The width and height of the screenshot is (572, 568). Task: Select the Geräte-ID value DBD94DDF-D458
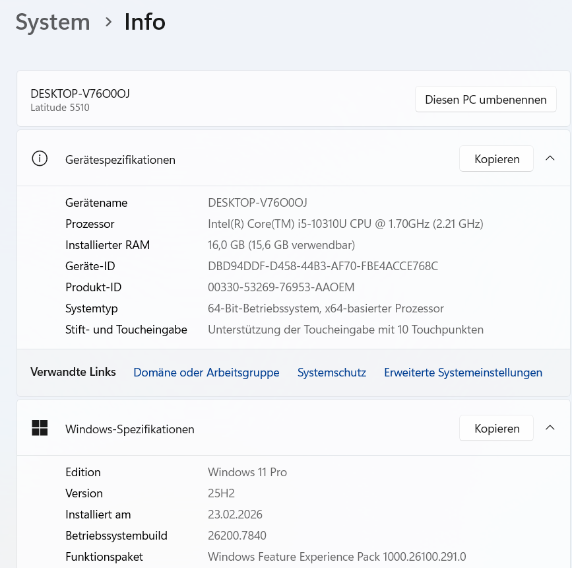(x=323, y=266)
